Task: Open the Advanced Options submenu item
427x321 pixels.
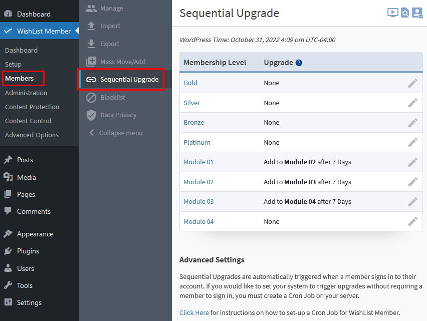Action: click(x=32, y=135)
